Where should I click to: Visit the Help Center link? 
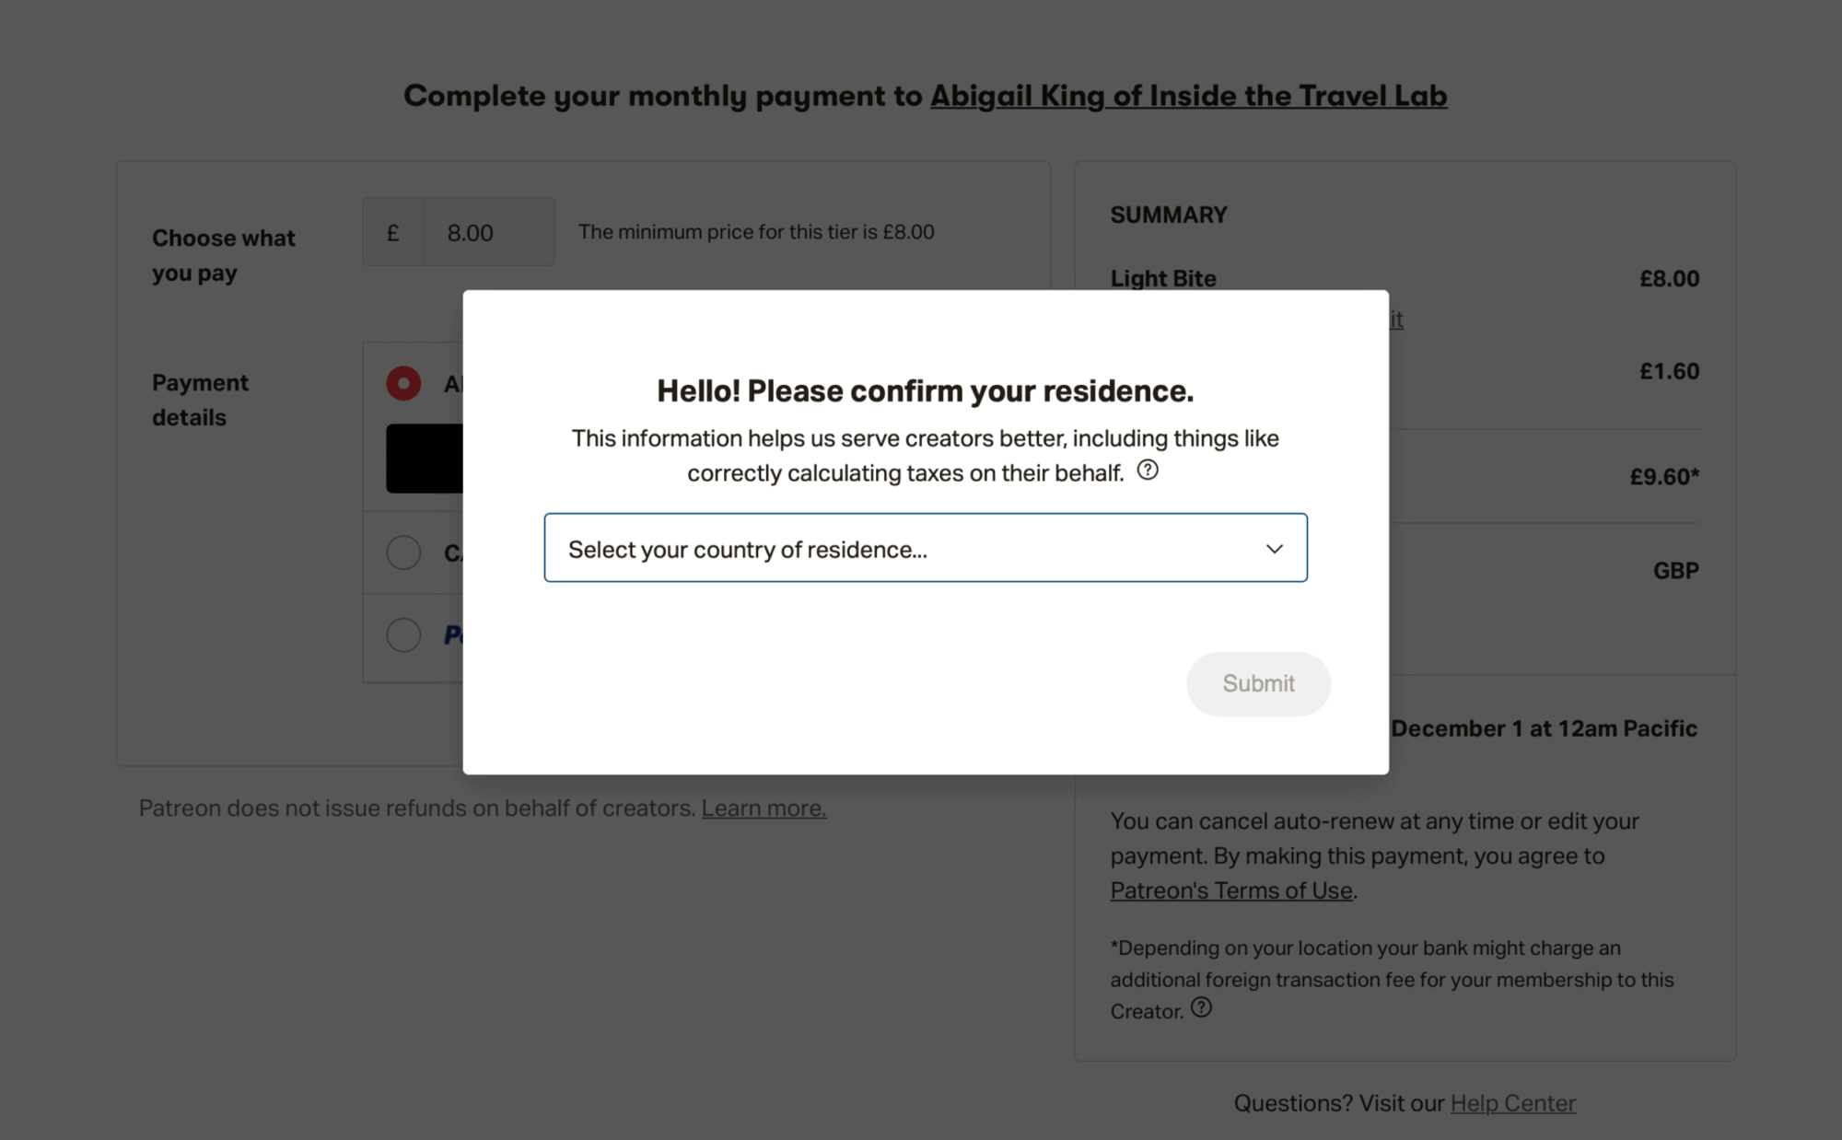(1513, 1103)
